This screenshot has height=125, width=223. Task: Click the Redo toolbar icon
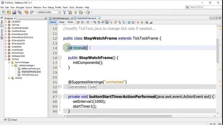[32, 12]
